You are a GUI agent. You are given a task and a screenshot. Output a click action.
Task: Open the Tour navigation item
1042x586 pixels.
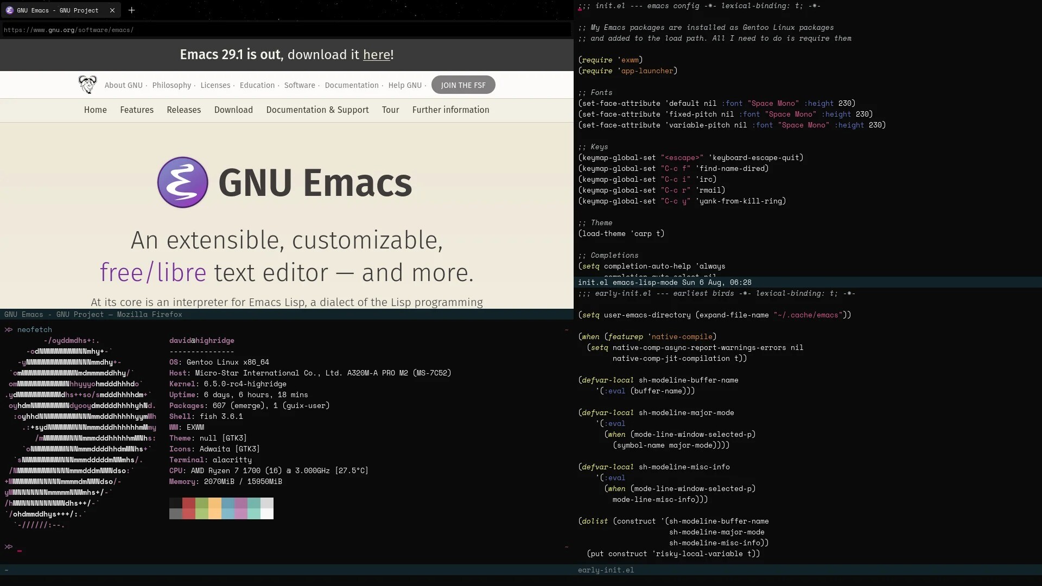(x=390, y=110)
